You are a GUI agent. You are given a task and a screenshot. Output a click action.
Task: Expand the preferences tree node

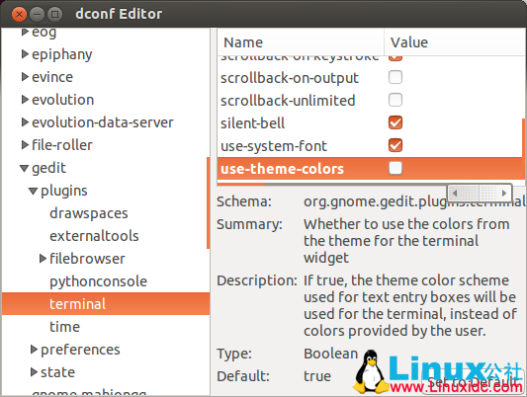coord(34,350)
